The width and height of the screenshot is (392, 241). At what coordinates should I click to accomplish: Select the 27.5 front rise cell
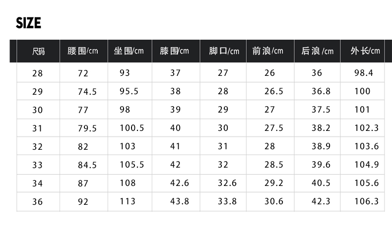pos(274,128)
